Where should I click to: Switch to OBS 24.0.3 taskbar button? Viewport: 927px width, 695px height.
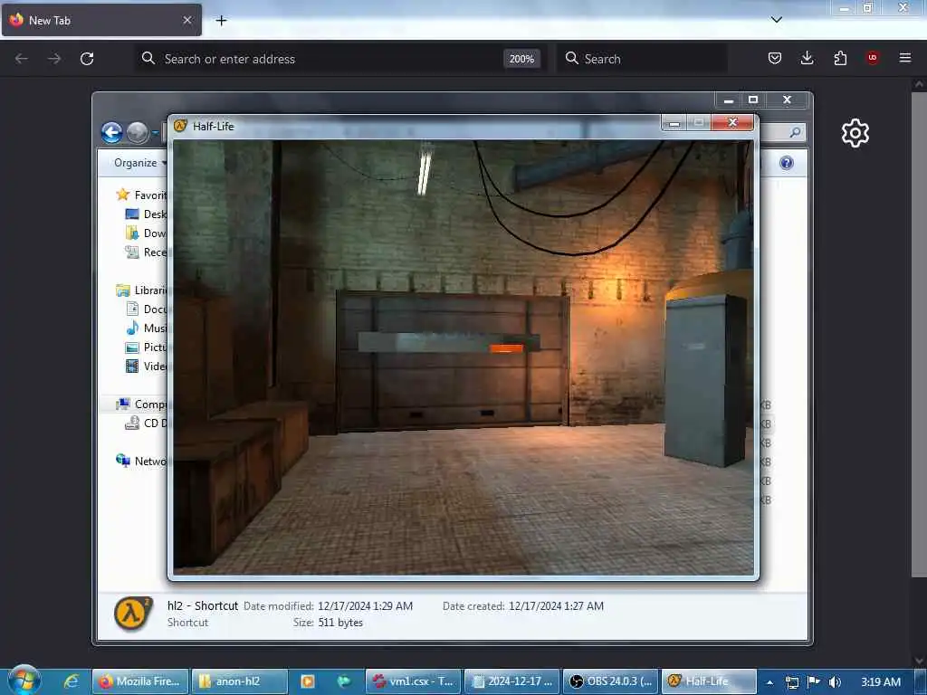click(x=610, y=681)
